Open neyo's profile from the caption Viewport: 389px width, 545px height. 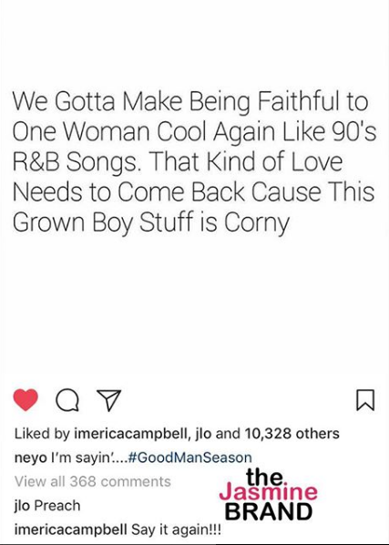[31, 458]
